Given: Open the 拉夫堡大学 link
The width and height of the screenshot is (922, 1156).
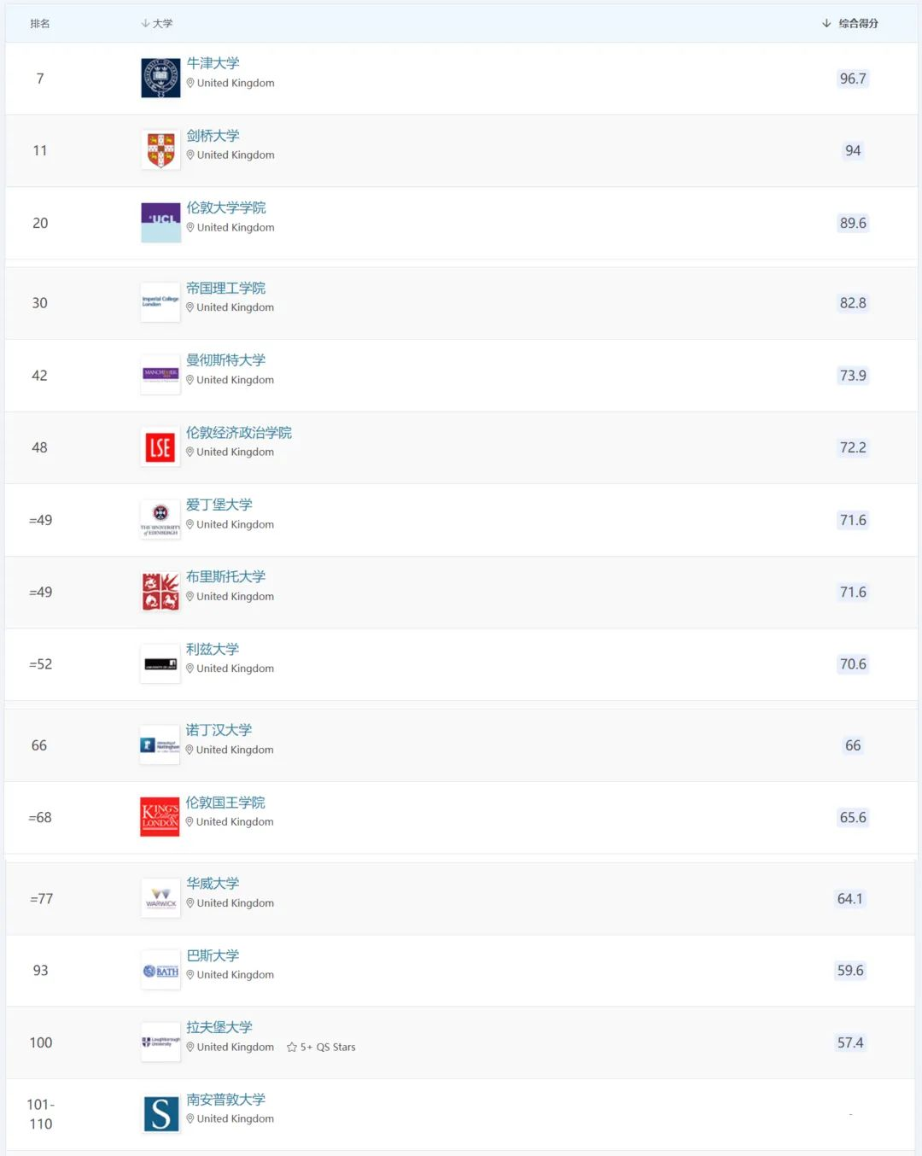Looking at the screenshot, I should coord(219,1027).
